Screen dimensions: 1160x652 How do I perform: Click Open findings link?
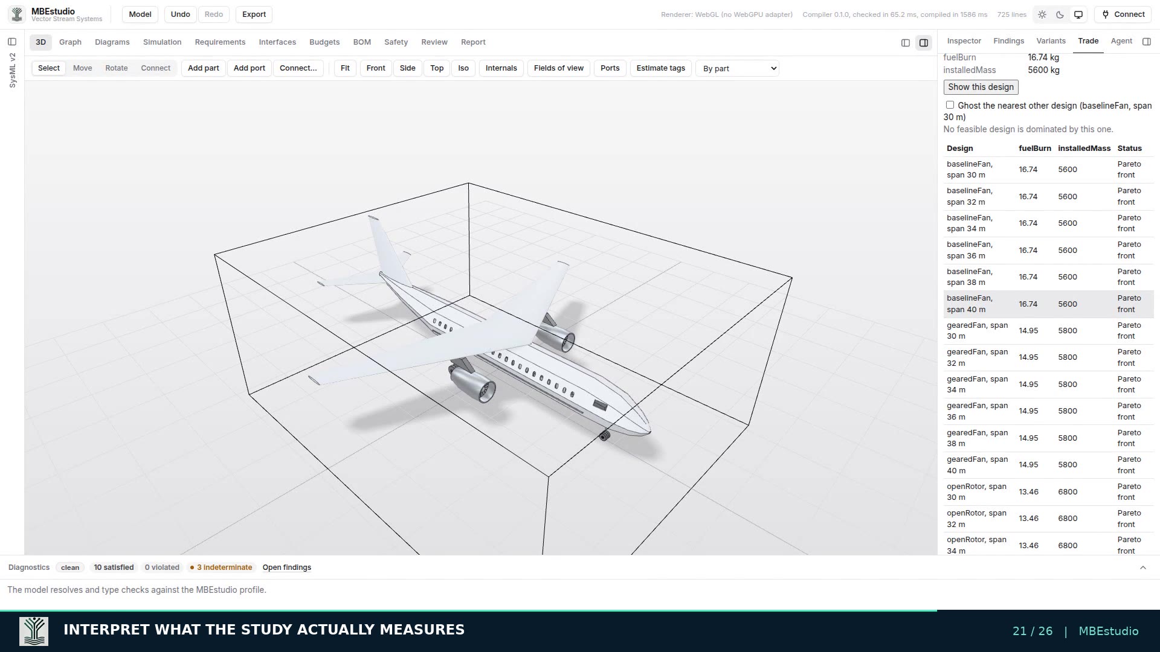pos(287,567)
